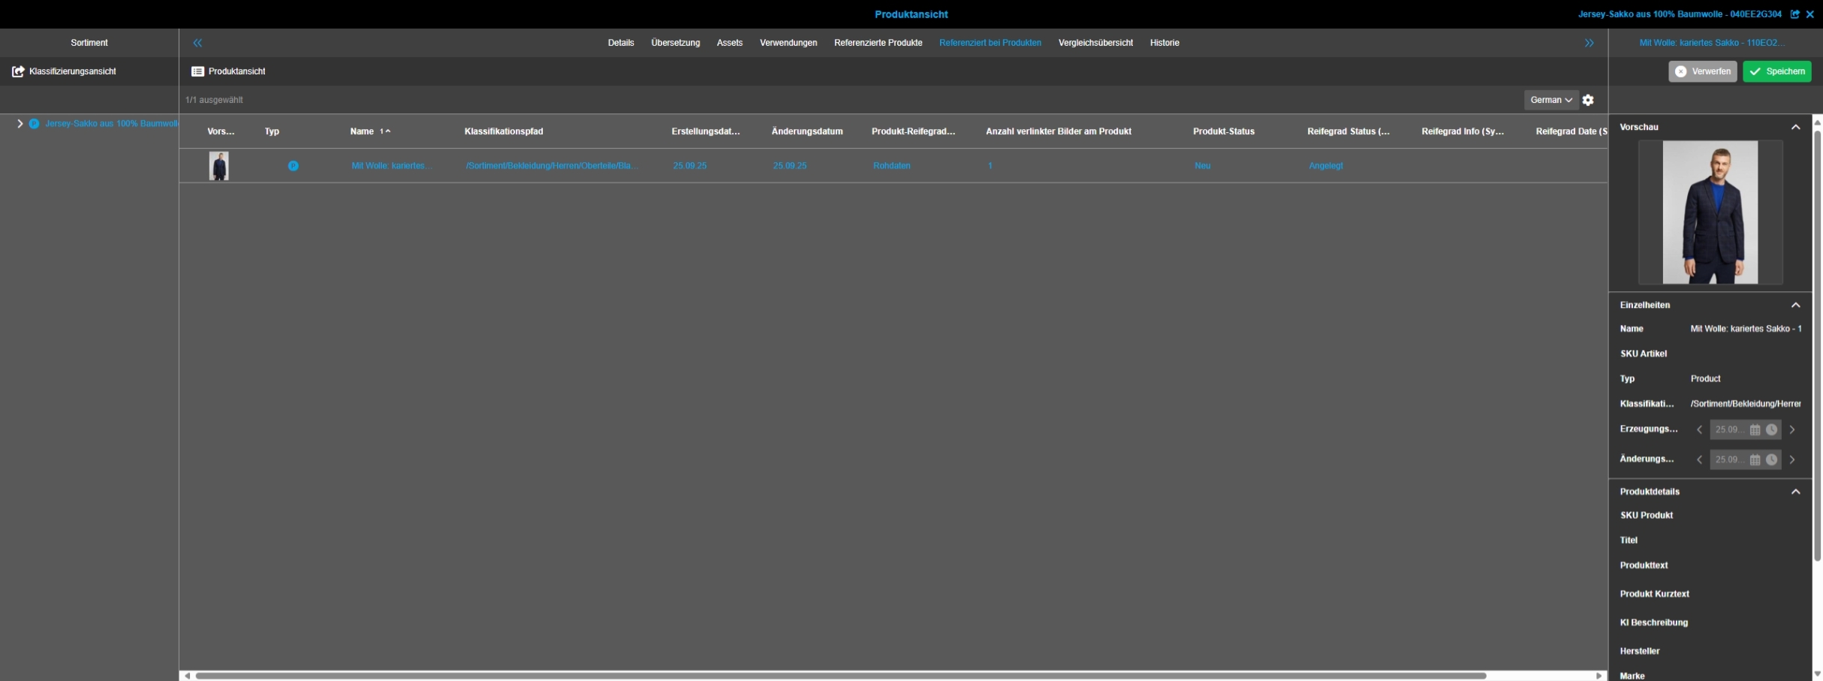Open the German language dropdown
Screen dimensions: 1823x681
[x=1551, y=100]
